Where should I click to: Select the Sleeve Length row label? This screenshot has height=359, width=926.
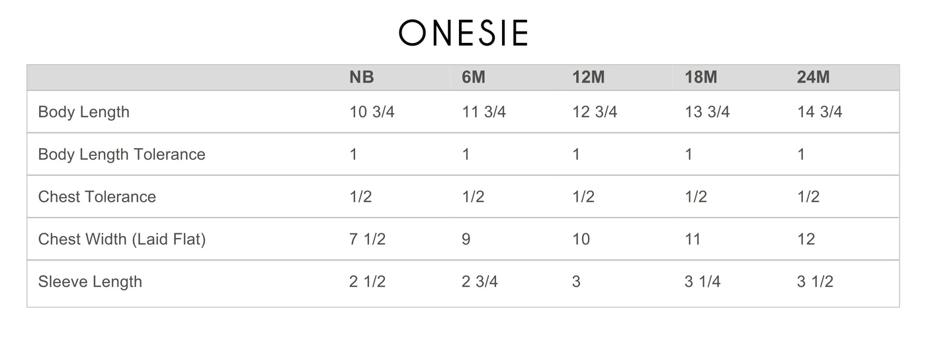(90, 281)
